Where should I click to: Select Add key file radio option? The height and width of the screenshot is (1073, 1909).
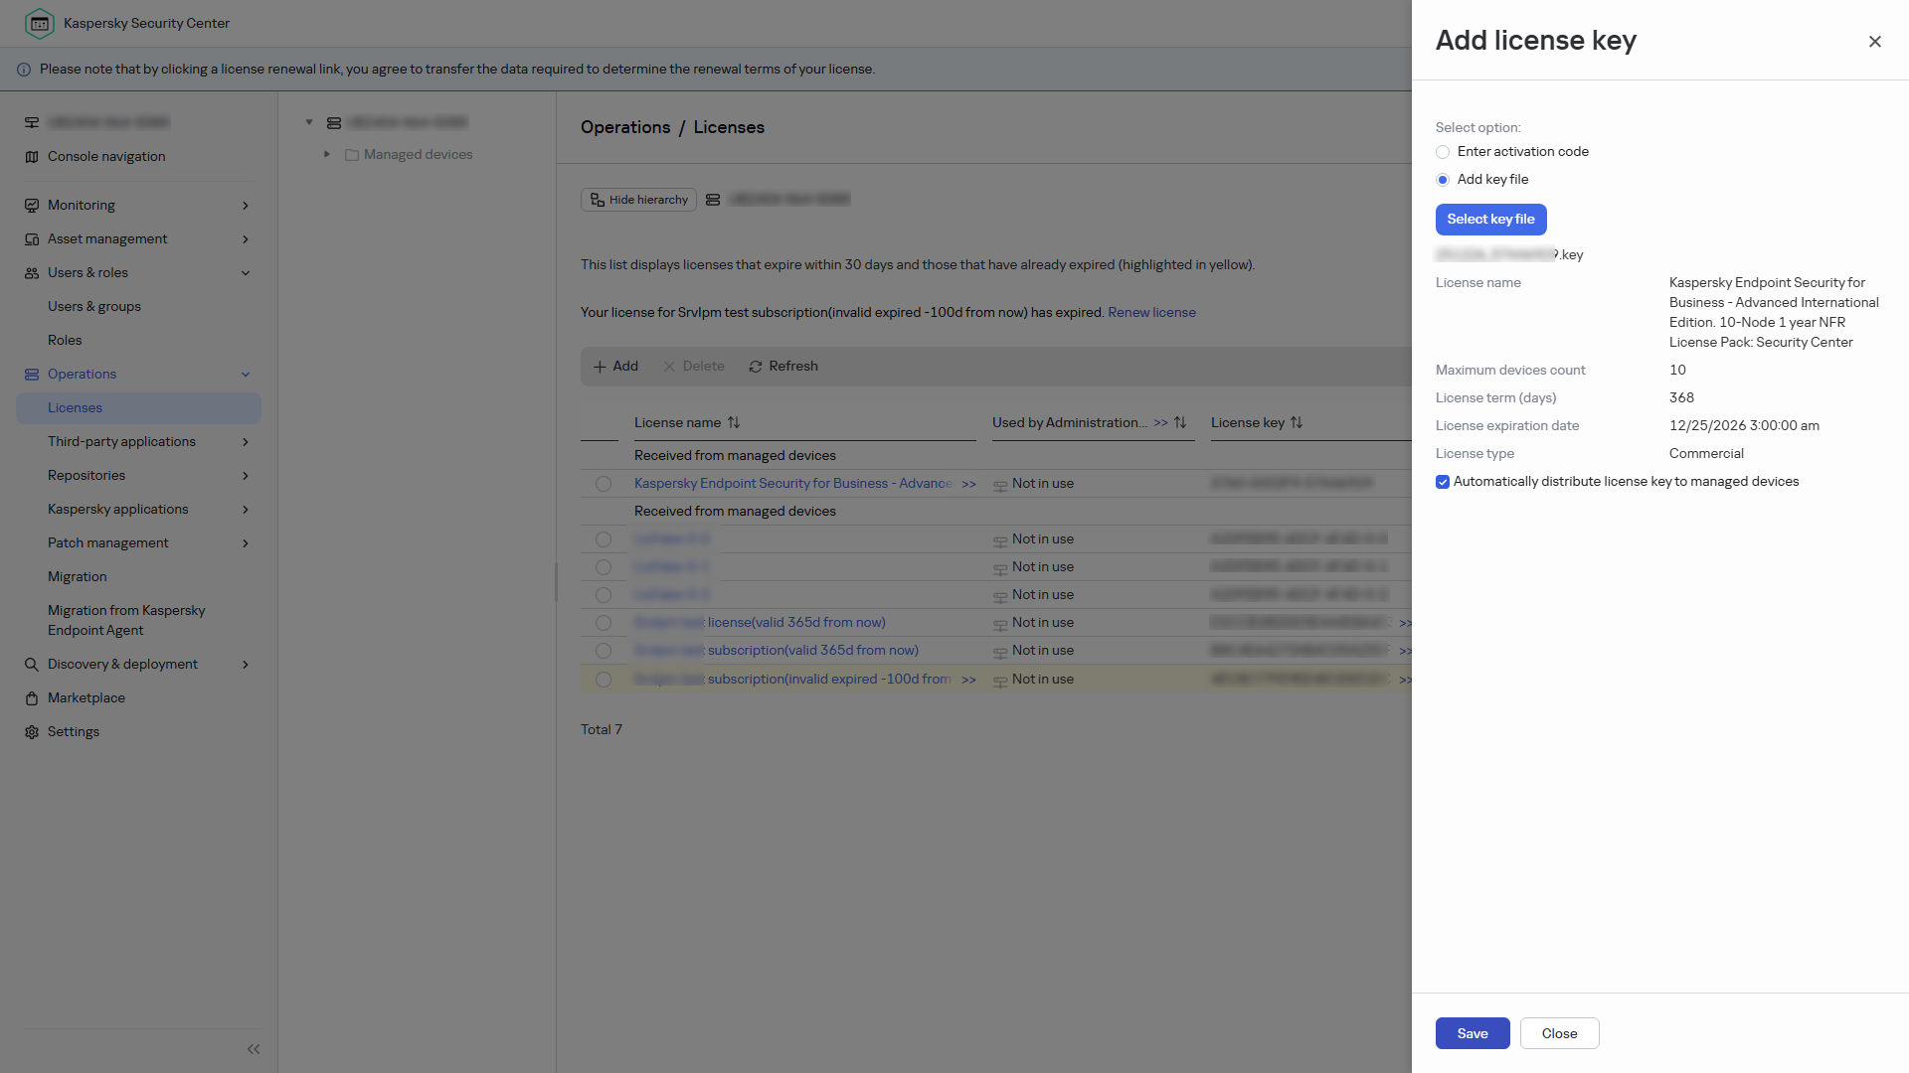[1443, 180]
